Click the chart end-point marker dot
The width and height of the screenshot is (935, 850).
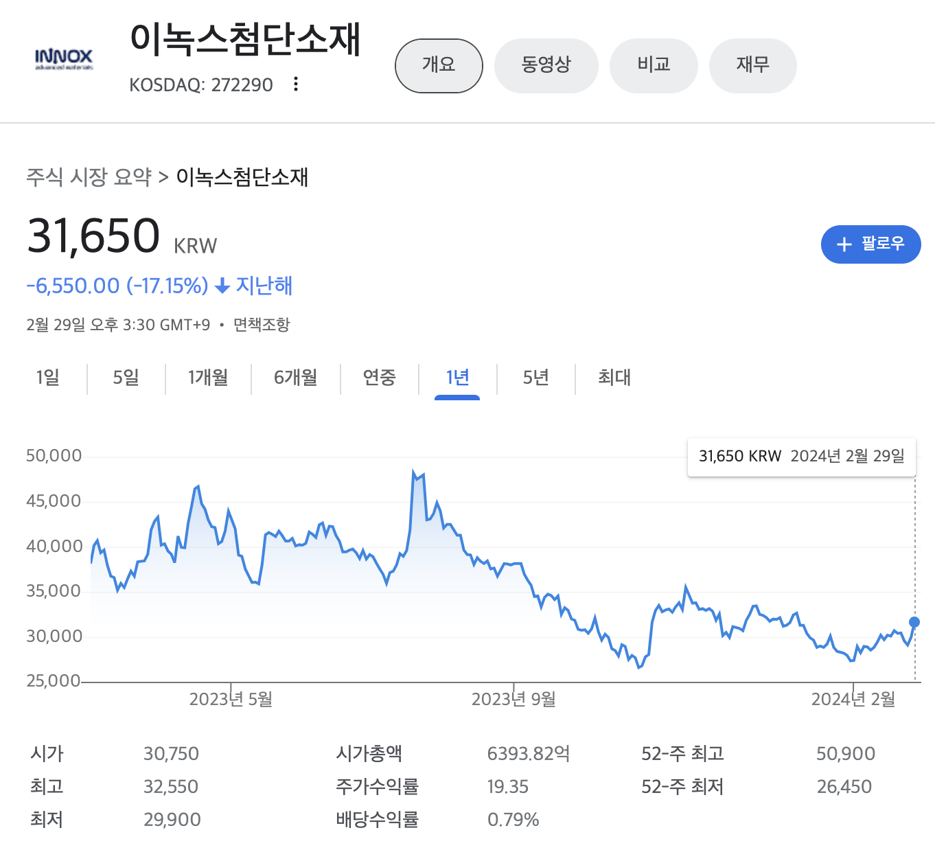[x=914, y=622]
